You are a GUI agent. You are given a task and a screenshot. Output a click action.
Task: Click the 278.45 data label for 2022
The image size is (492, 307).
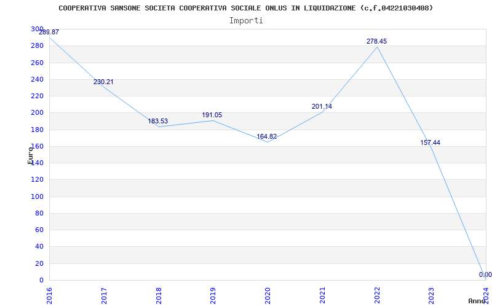(376, 41)
